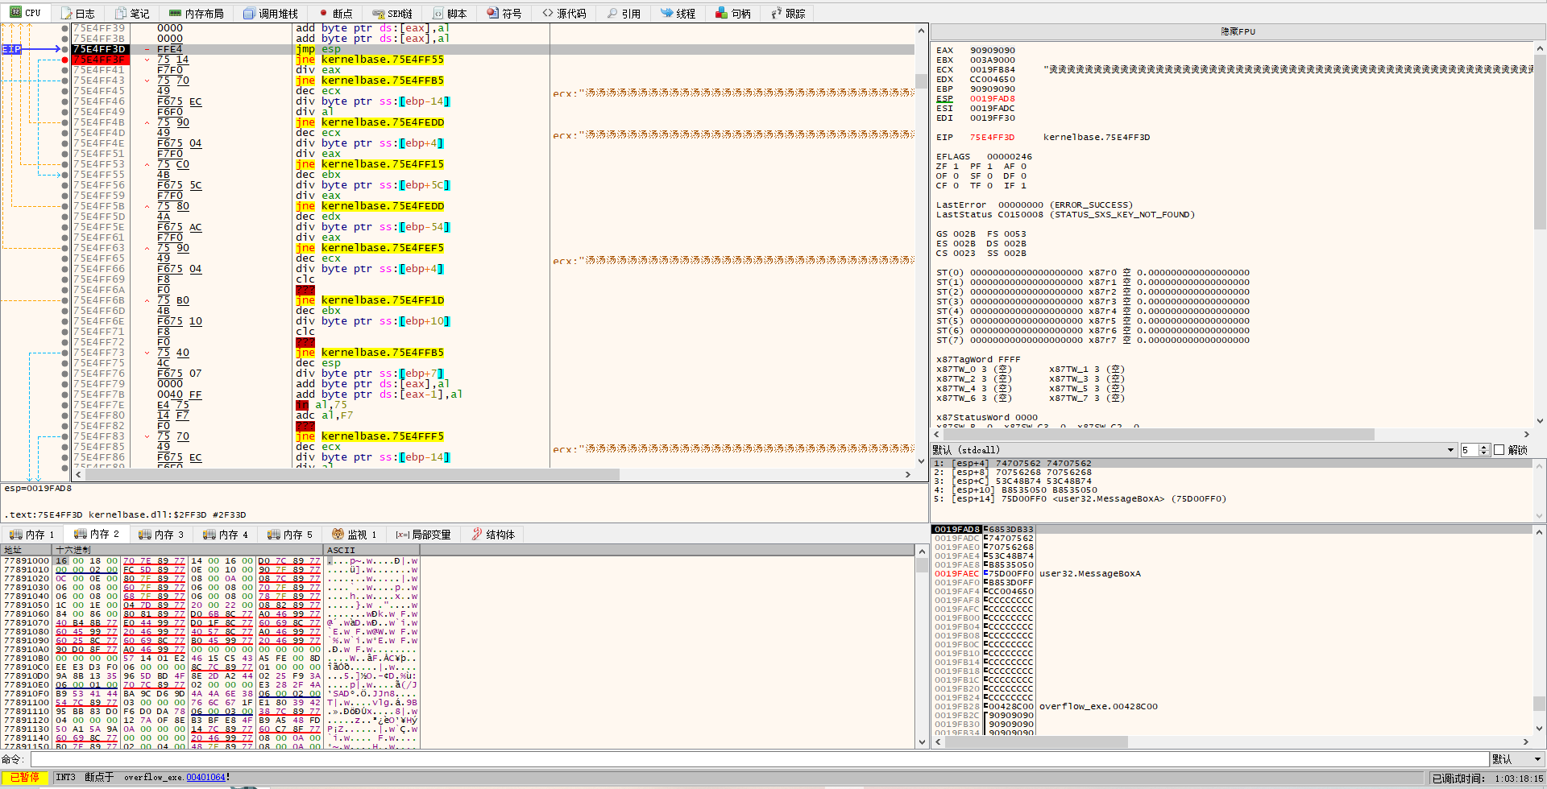The height and width of the screenshot is (789, 1547).
Task: Click the 隐藏FPU button
Action: pyautogui.click(x=1238, y=31)
